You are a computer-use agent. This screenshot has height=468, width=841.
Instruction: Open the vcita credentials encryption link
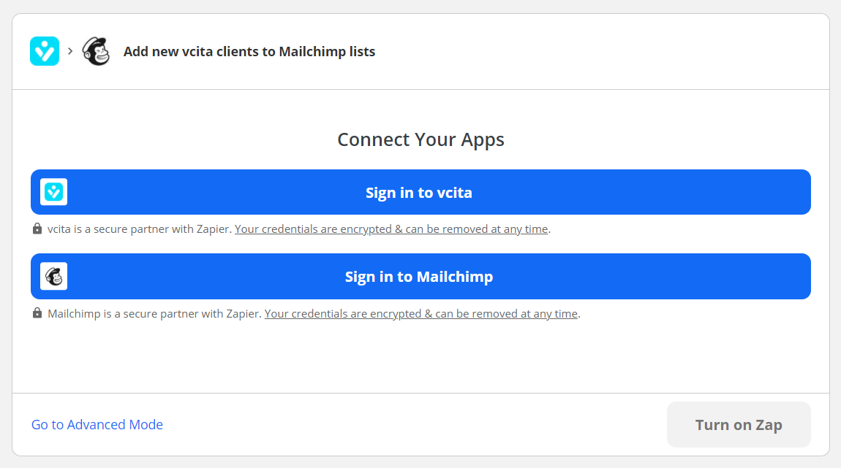(391, 229)
